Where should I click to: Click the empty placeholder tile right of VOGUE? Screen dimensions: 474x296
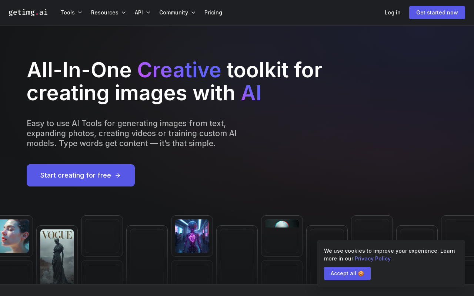[102, 236]
